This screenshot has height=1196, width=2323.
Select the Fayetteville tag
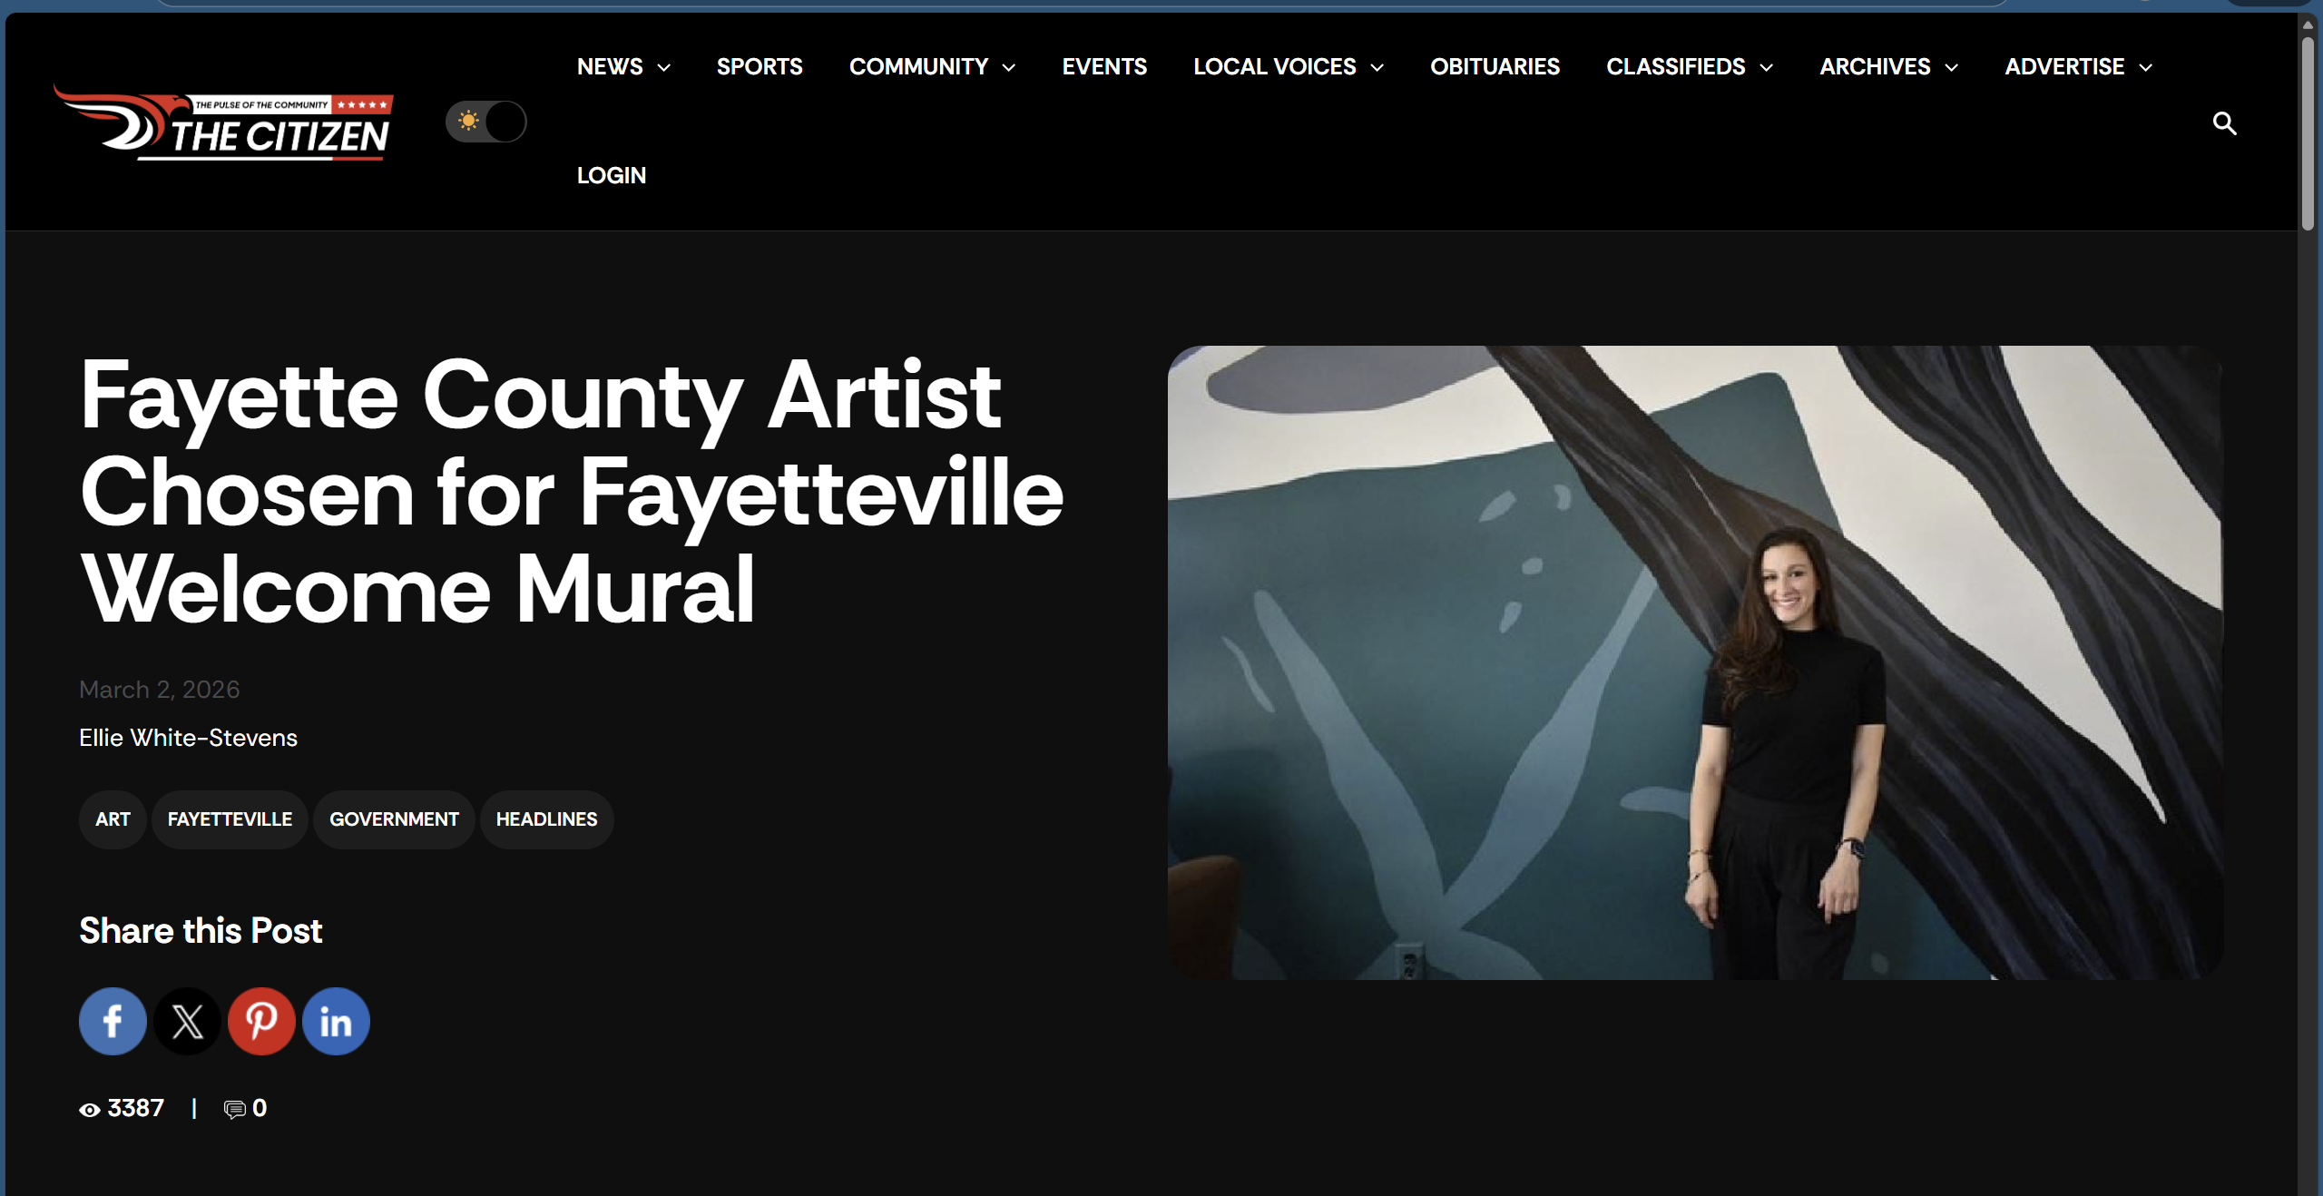230,819
